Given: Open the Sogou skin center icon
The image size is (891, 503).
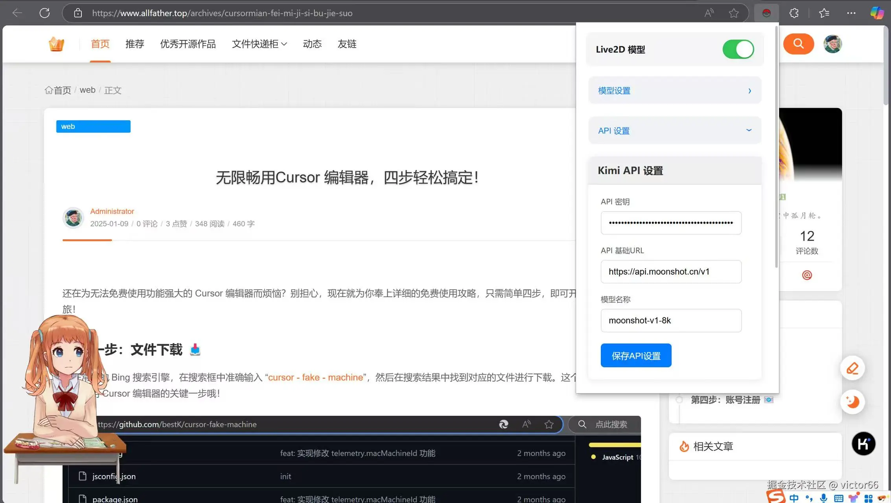Looking at the screenshot, I should tap(852, 498).
